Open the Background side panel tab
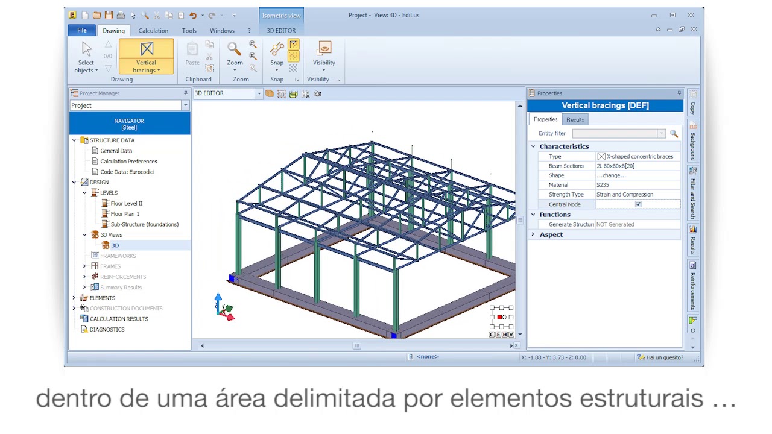772x434 pixels. [x=693, y=141]
